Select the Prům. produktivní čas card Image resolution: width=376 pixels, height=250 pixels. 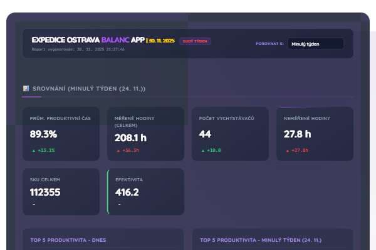point(61,134)
